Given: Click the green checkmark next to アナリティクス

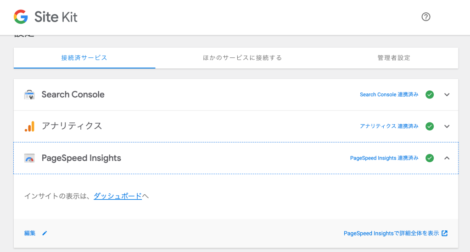Looking at the screenshot, I should coord(430,126).
